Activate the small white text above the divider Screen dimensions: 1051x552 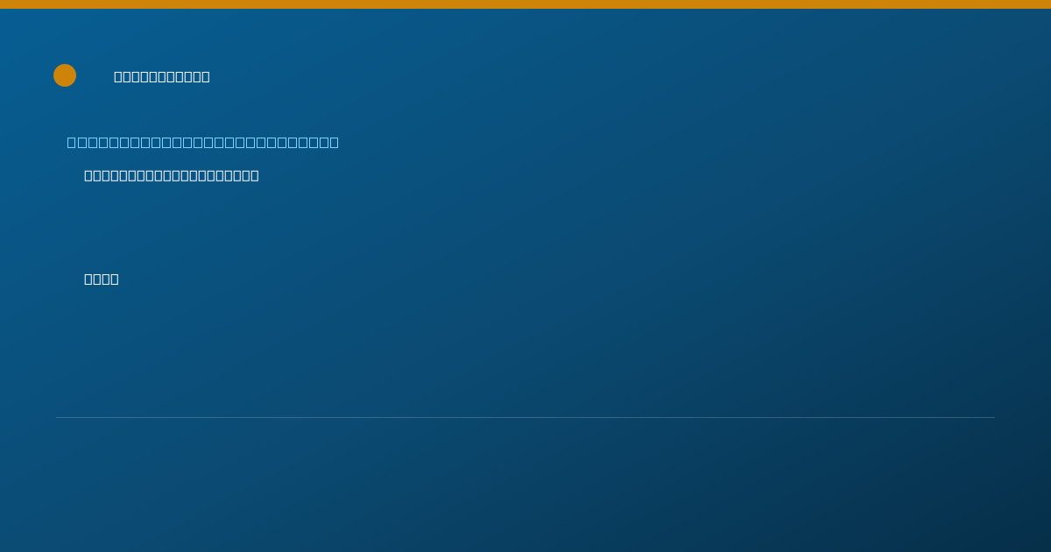click(x=102, y=279)
